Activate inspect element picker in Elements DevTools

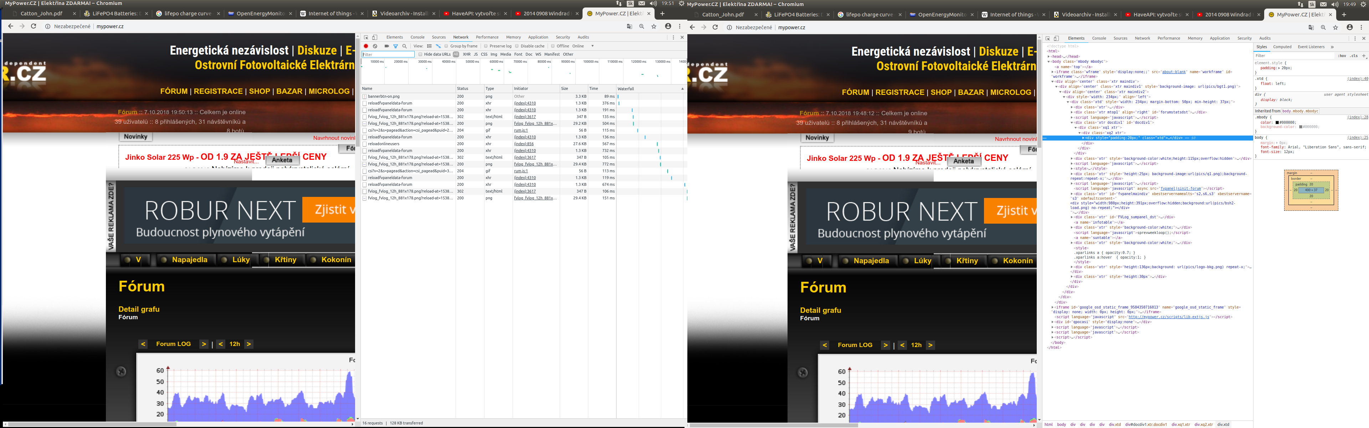(x=1047, y=38)
